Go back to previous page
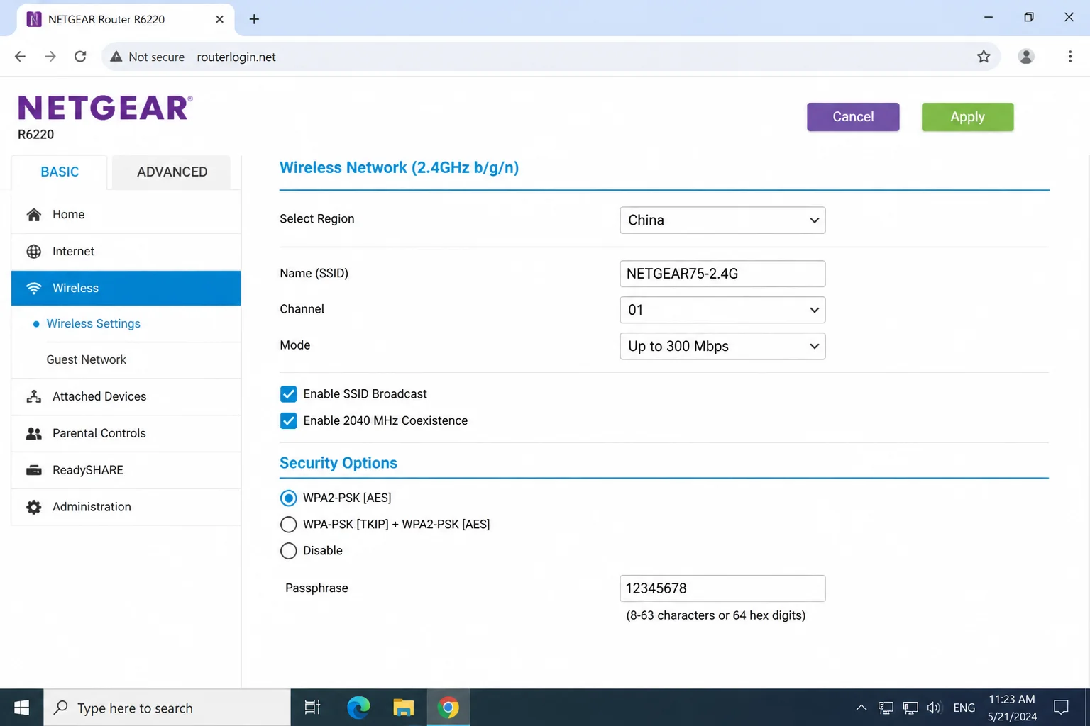Screen dimensions: 1090x726 pos(20,57)
